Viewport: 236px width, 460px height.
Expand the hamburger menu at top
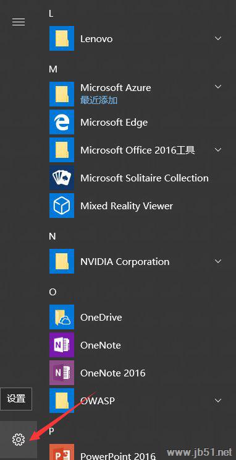(x=19, y=22)
